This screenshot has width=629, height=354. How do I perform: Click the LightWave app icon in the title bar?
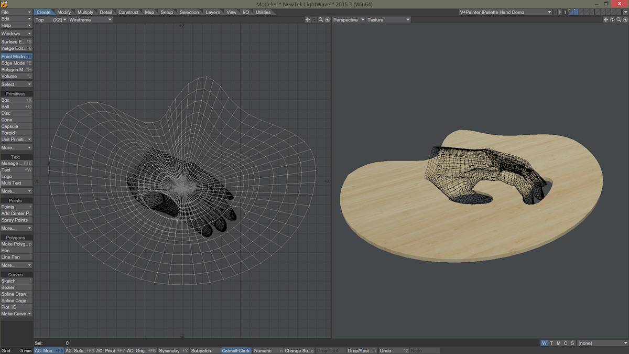click(x=4, y=4)
